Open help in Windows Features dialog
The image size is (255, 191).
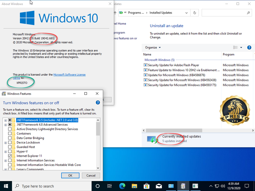click(98, 102)
